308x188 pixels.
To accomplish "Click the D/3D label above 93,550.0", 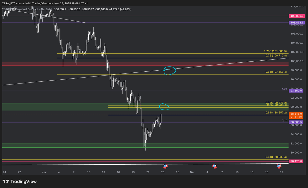I will [x=284, y=89].
